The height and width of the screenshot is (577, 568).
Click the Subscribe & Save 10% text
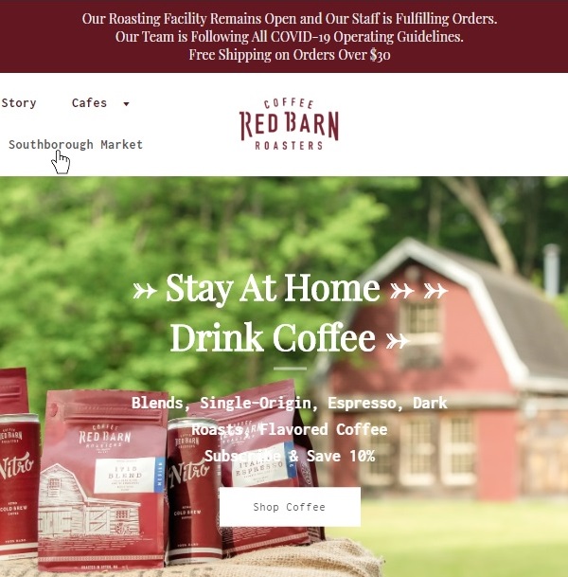(290, 457)
